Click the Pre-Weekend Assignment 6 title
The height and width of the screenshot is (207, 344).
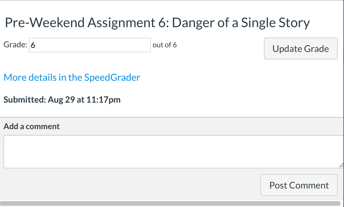coord(157,23)
